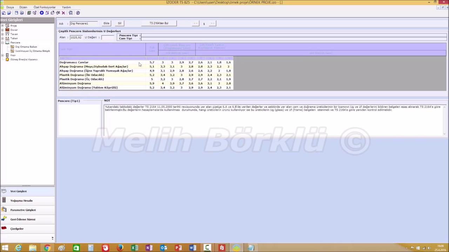This screenshot has width=449, height=252.
Task: Expand the Duvar tree node
Action: [2, 30]
